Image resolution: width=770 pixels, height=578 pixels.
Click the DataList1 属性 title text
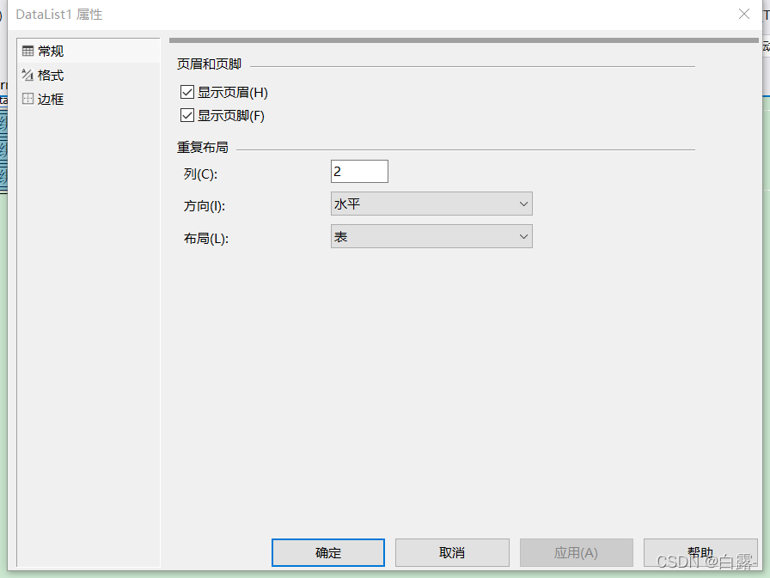coord(59,15)
